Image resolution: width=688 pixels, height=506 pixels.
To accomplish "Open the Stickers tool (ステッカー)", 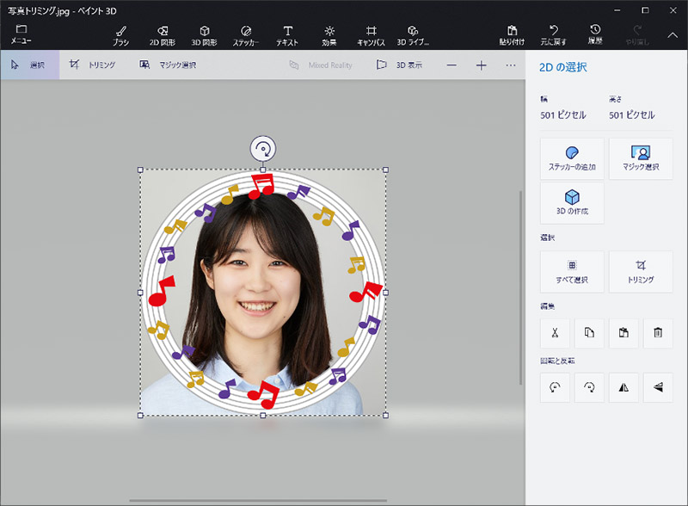I will (x=246, y=34).
